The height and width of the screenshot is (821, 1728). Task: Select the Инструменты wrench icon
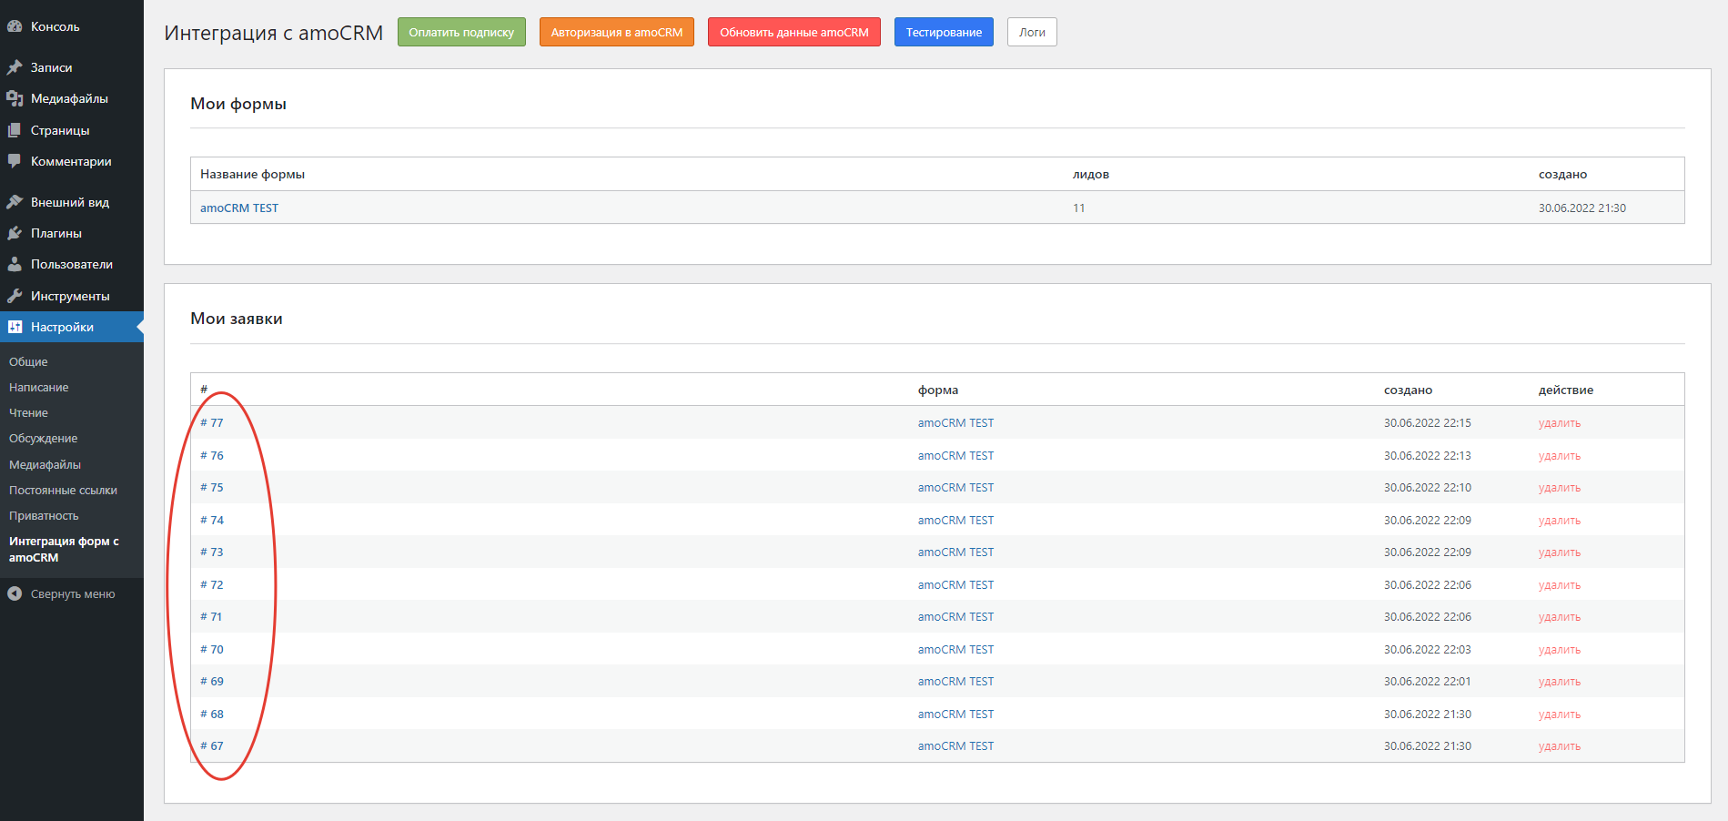(15, 295)
